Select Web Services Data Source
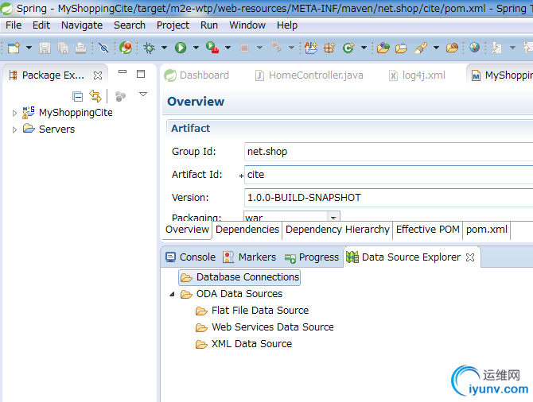 click(273, 327)
